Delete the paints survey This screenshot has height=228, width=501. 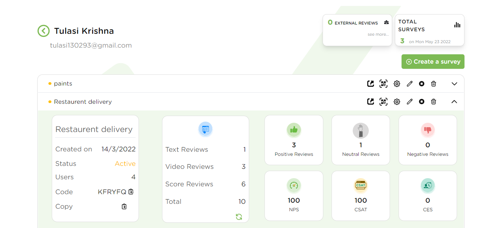(433, 84)
